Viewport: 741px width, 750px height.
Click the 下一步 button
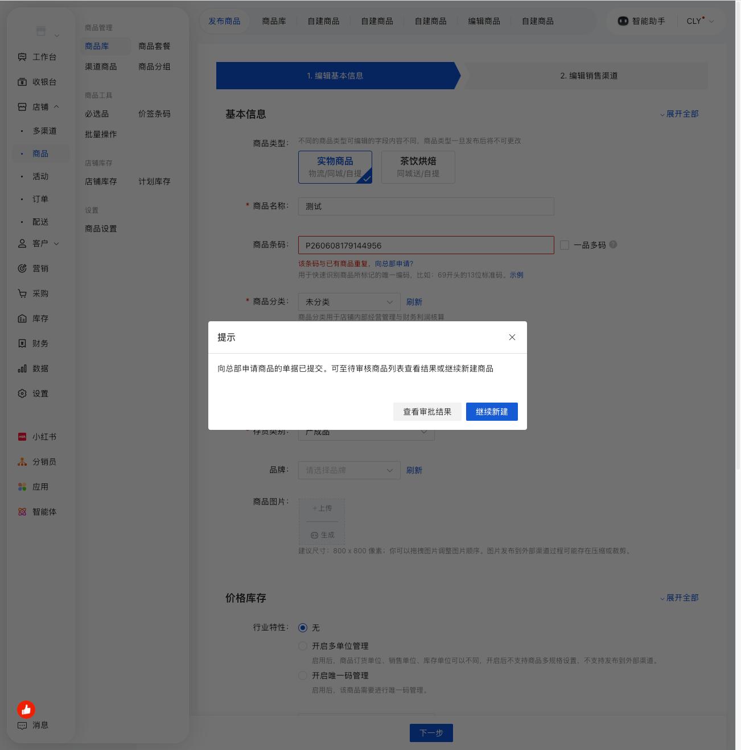pyautogui.click(x=431, y=733)
